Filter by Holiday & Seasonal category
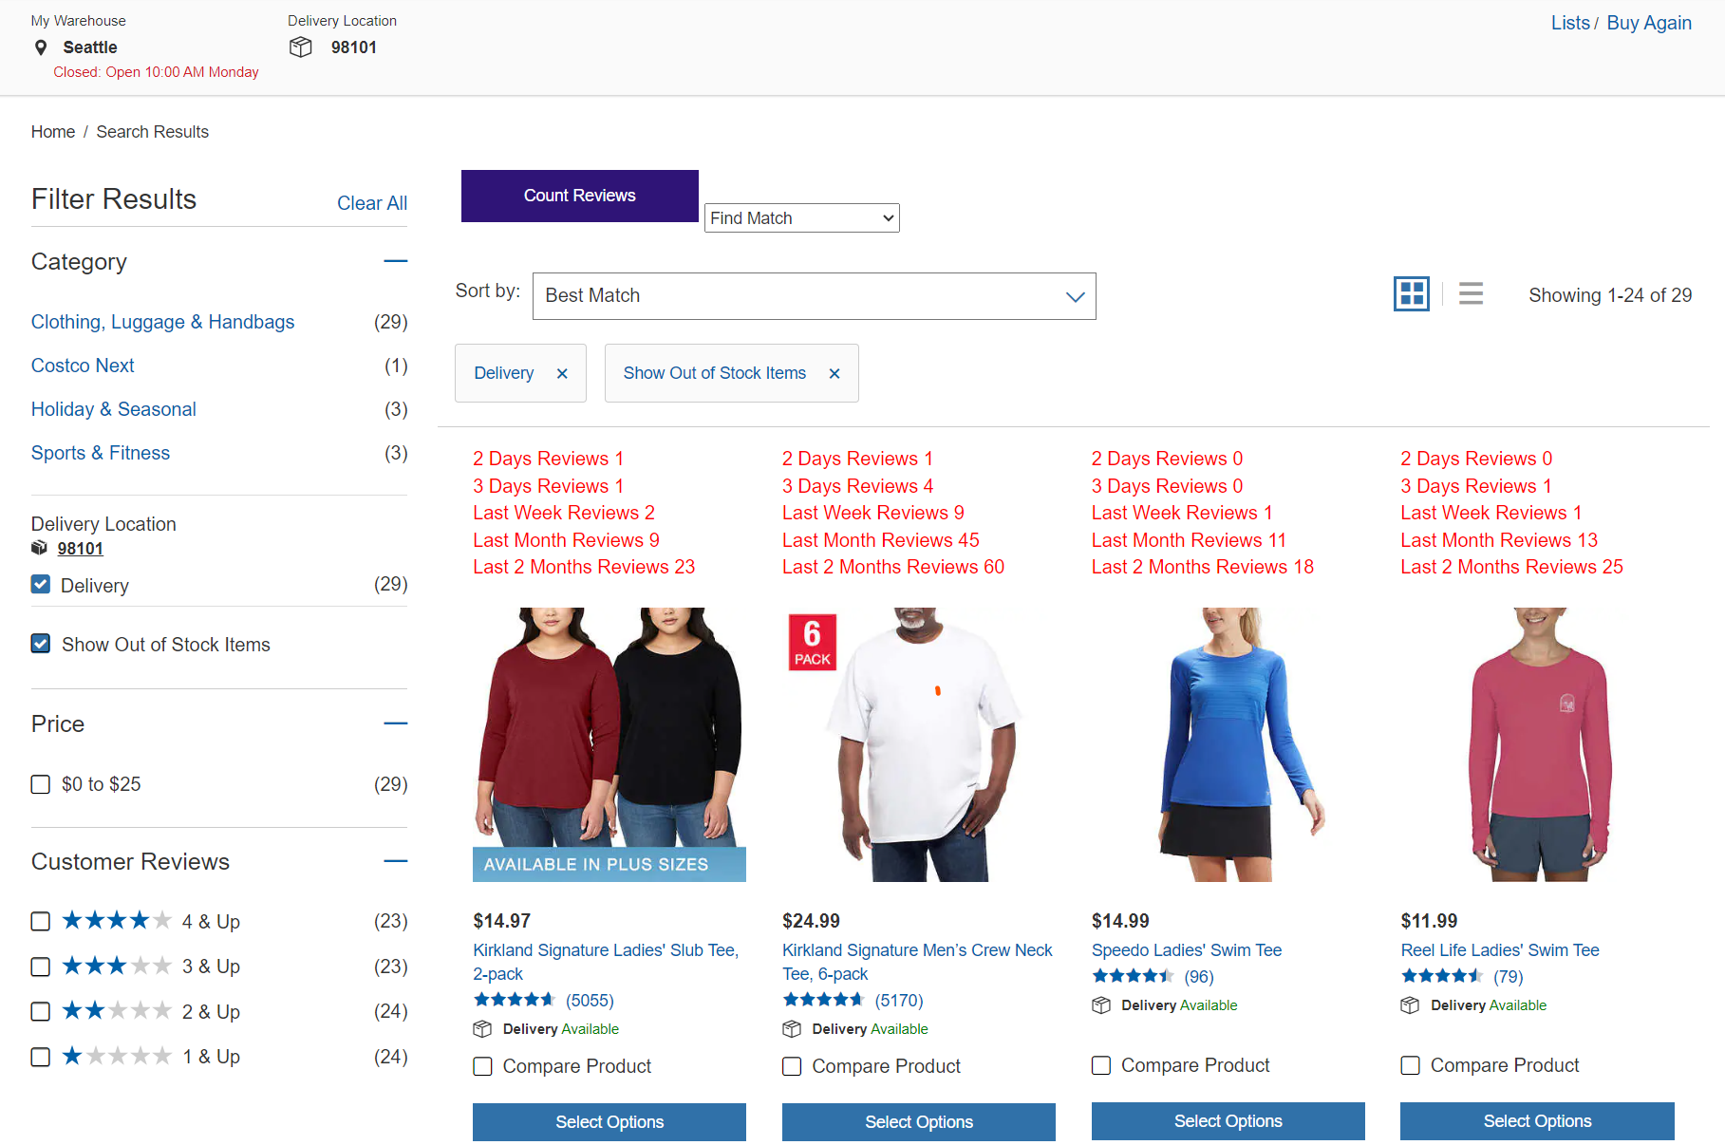Screen dimensions: 1725x1145 point(114,409)
